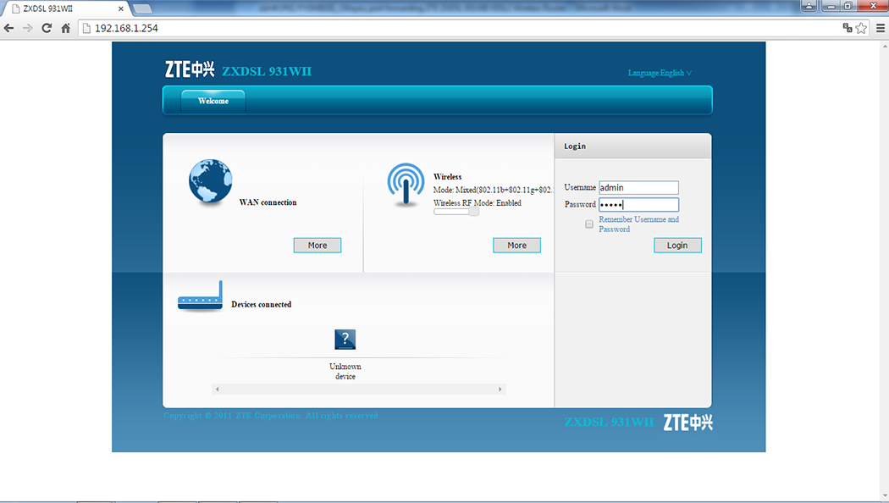The height and width of the screenshot is (503, 889).
Task: Click the translate icon in address bar
Action: tap(847, 28)
